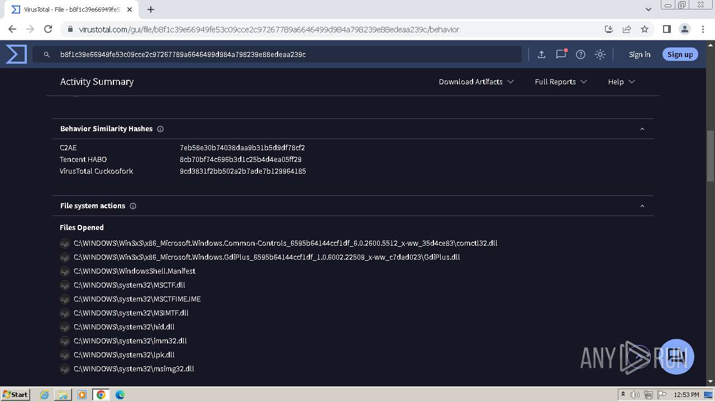
Task: Select the Tencent HABO hash value
Action: click(x=241, y=160)
